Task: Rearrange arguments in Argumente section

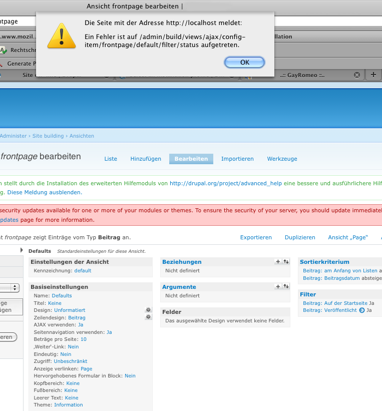Action: click(286, 286)
